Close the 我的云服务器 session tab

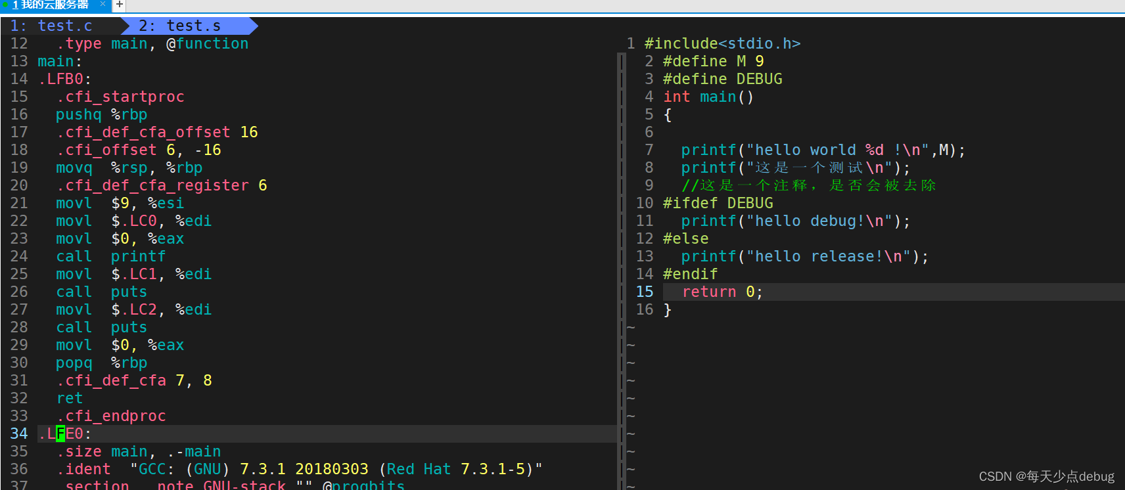pyautogui.click(x=103, y=4)
